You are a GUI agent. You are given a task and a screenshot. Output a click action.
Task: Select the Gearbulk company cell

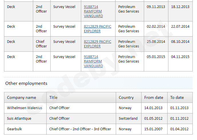coord(15,129)
